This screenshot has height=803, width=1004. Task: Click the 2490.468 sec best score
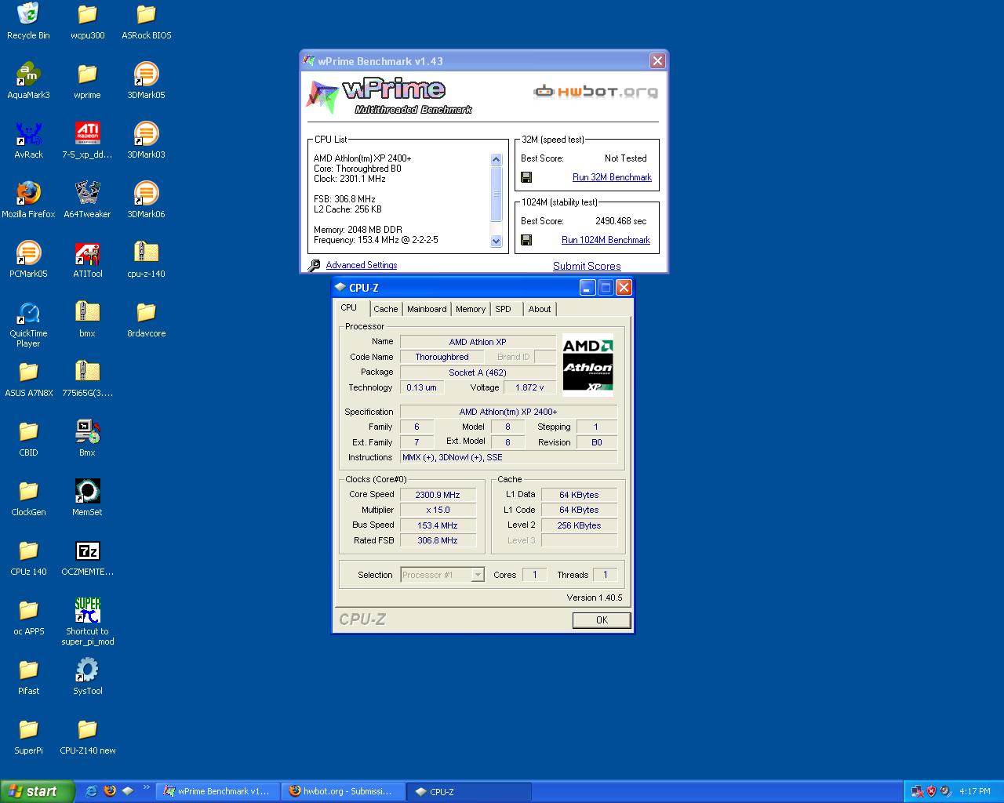click(x=620, y=221)
